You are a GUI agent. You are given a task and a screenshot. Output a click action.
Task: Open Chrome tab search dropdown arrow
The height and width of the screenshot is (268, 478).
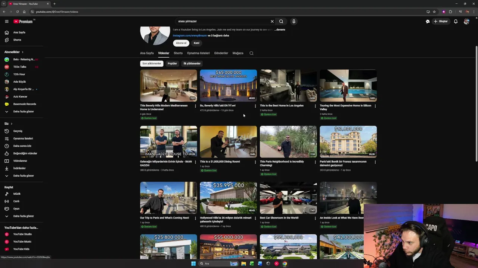click(3, 4)
